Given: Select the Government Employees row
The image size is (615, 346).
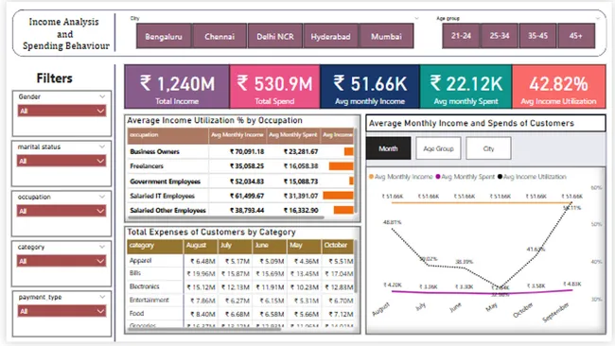Looking at the screenshot, I should click(x=240, y=182).
